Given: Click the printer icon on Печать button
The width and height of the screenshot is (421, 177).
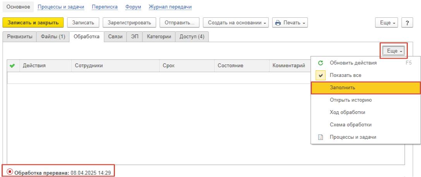Looking at the screenshot, I should coord(278,23).
